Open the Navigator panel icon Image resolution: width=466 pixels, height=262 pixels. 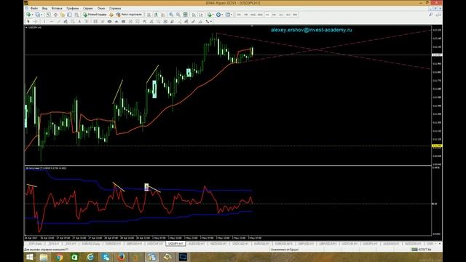[63, 15]
